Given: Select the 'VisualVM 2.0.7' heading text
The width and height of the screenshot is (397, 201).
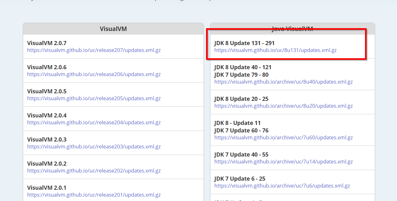Looking at the screenshot, I should pos(47,43).
